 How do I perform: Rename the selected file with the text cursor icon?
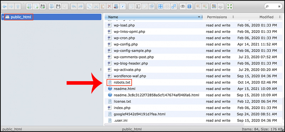138,7
